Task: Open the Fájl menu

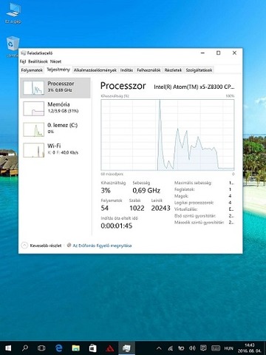Action: pyautogui.click(x=23, y=61)
